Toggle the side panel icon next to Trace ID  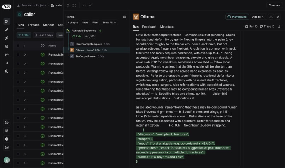(279, 27)
